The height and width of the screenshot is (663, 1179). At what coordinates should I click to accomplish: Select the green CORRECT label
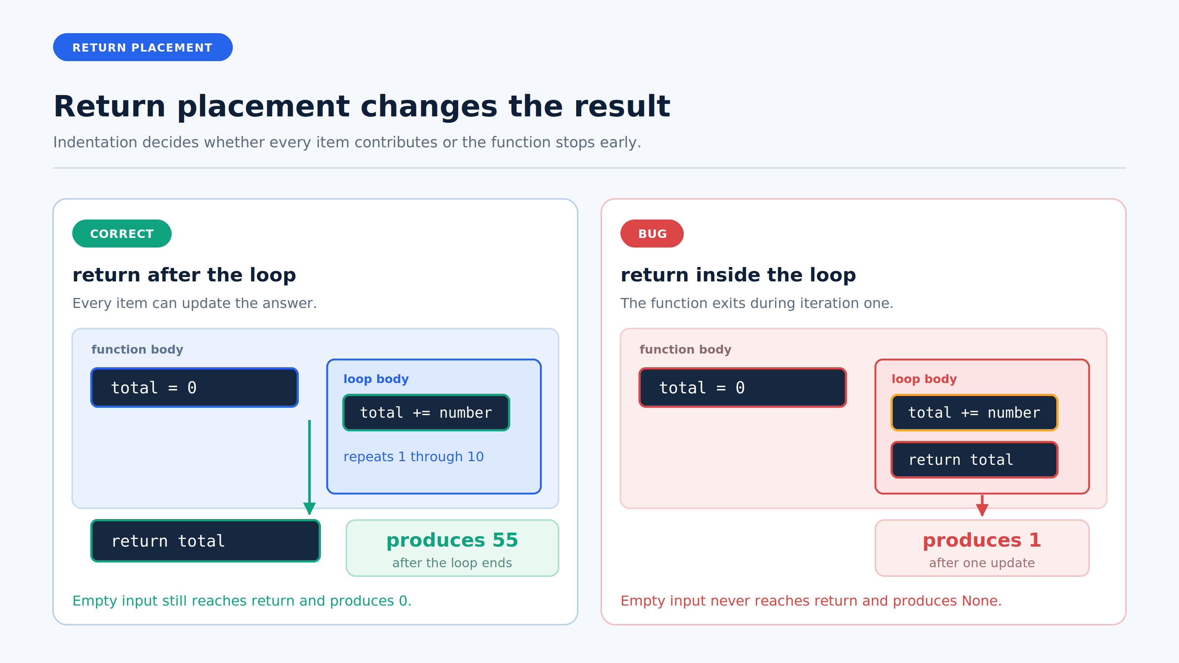coord(122,234)
